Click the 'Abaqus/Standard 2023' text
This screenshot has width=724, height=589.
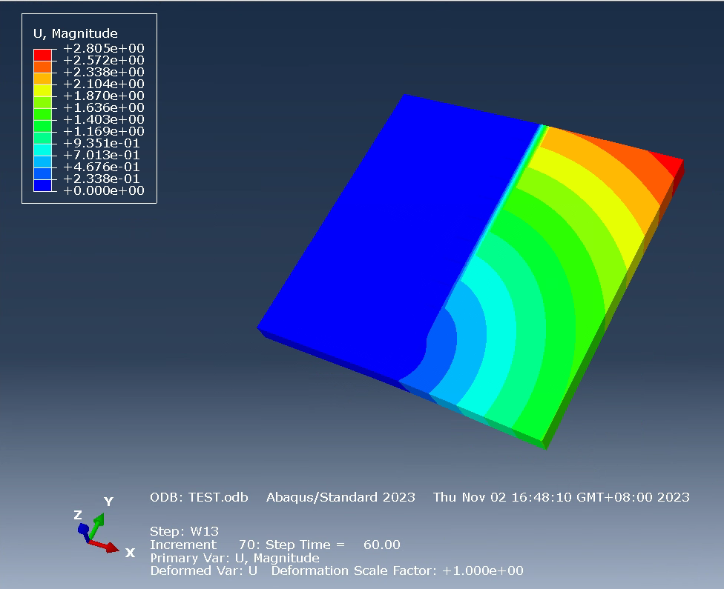tap(340, 497)
